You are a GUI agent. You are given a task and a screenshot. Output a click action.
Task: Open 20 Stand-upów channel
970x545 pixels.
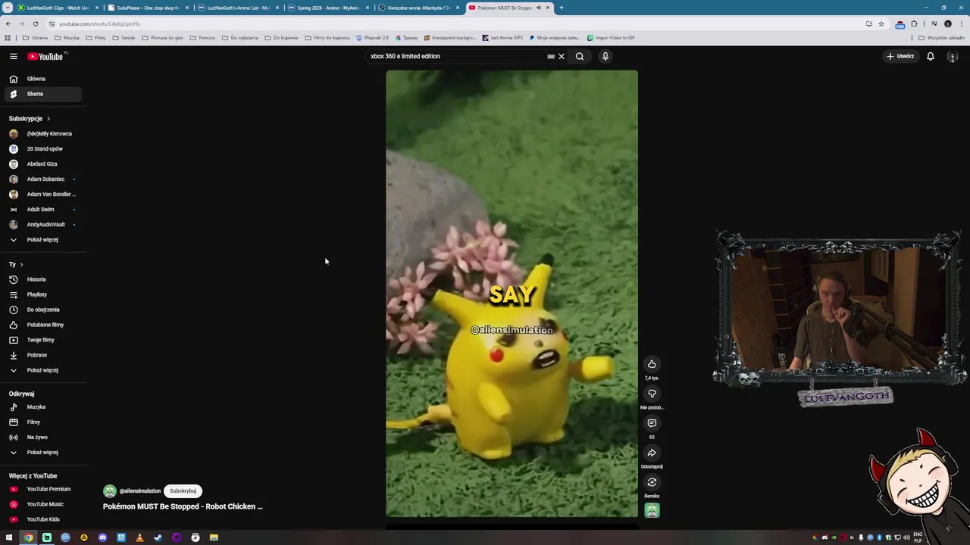point(42,148)
